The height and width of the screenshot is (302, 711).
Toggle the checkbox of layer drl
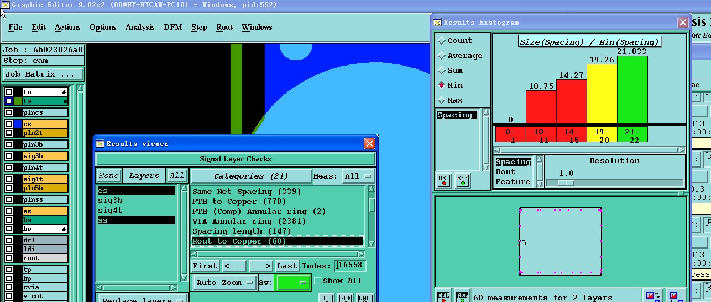[x=9, y=240]
